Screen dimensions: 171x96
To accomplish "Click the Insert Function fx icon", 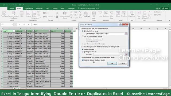I will 29,25.
